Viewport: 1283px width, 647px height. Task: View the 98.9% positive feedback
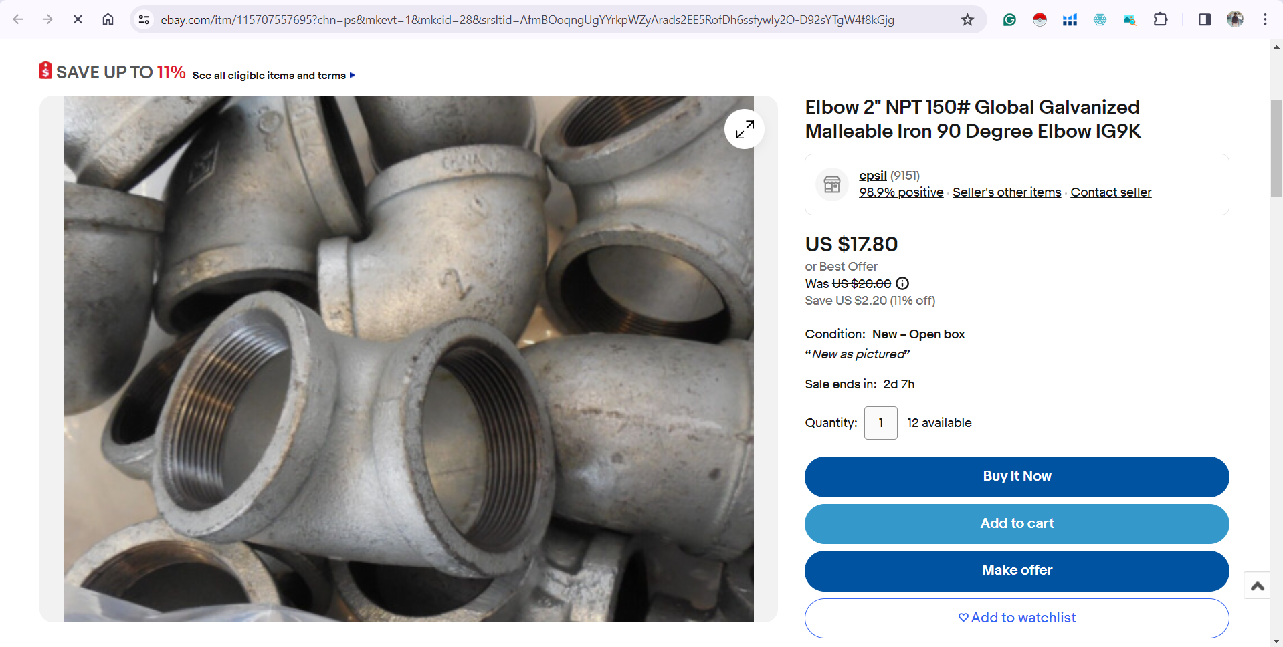(901, 192)
